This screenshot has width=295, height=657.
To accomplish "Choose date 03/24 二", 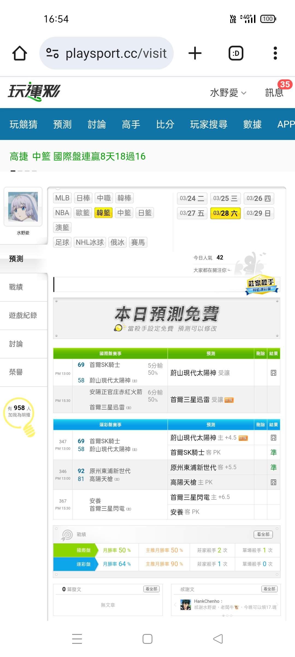I will 192,198.
